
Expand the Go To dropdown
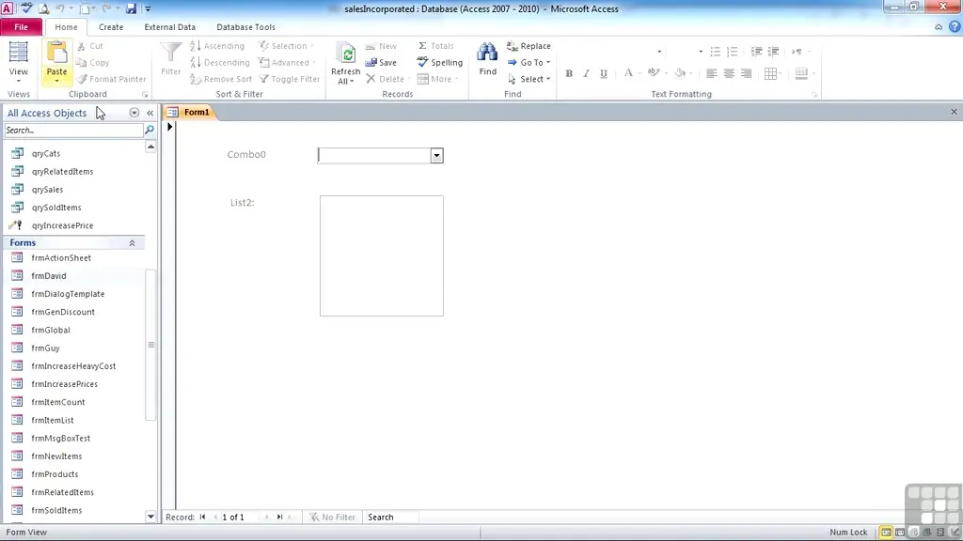click(548, 63)
